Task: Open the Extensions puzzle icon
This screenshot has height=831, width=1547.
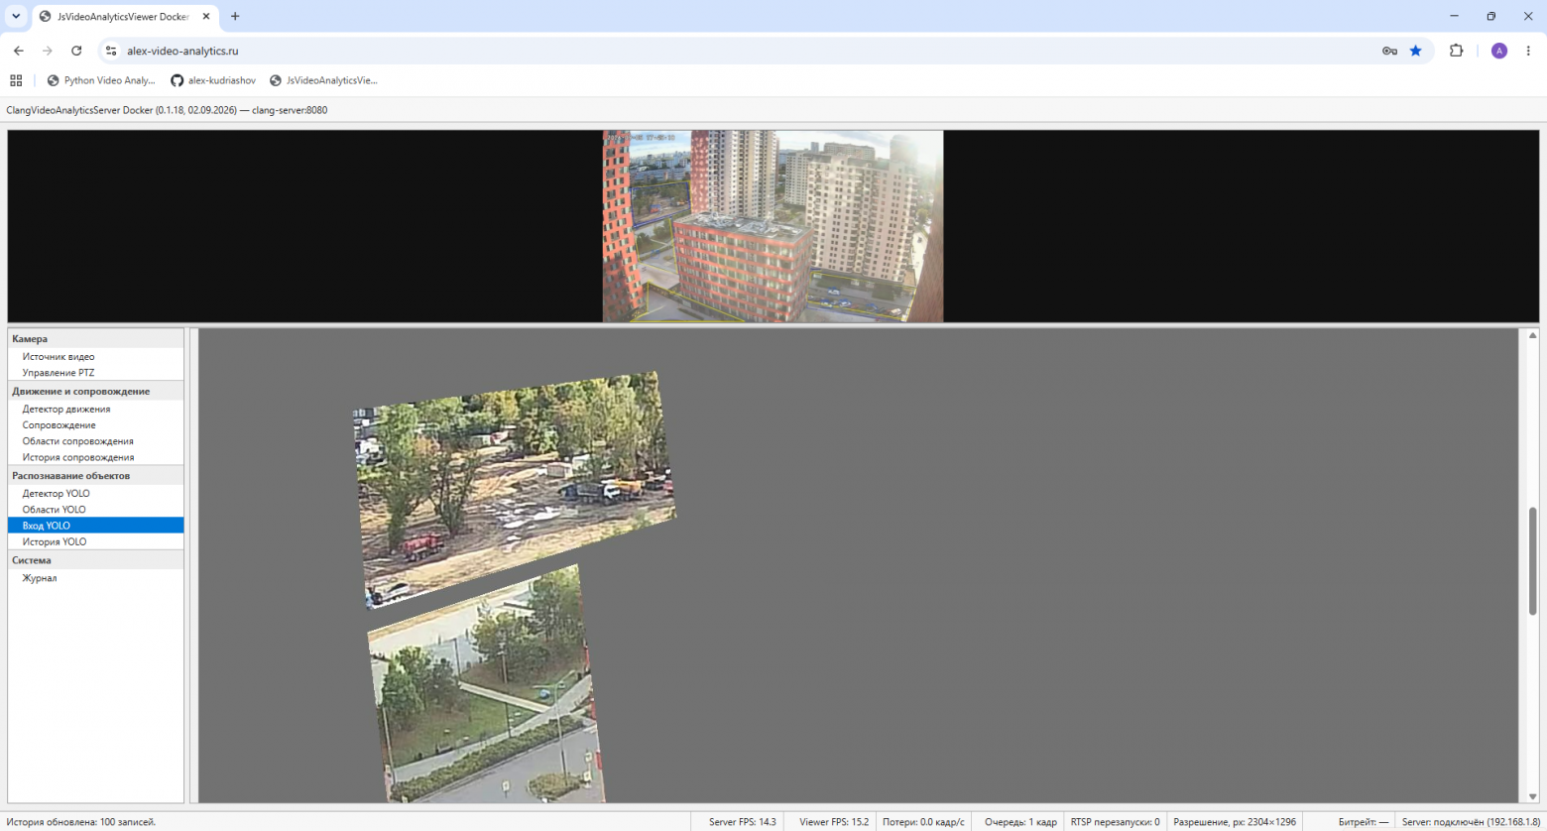Action: pos(1456,51)
